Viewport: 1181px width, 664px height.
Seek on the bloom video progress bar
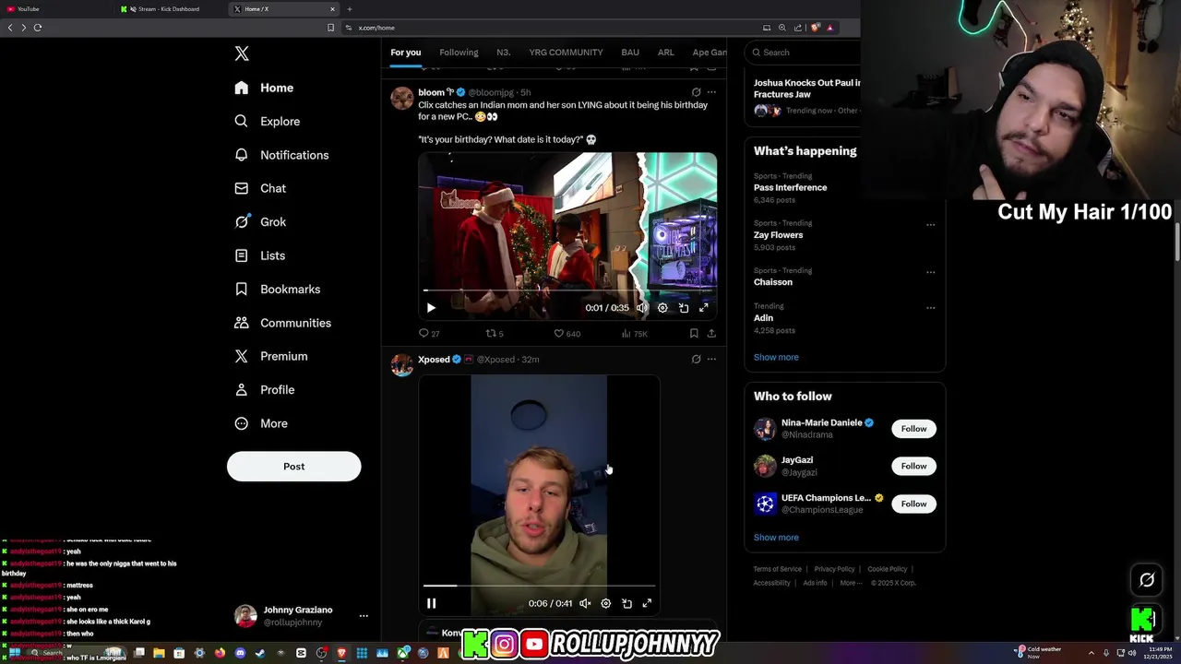567,290
